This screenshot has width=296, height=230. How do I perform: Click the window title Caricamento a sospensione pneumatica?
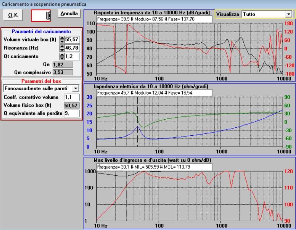pyautogui.click(x=44, y=4)
